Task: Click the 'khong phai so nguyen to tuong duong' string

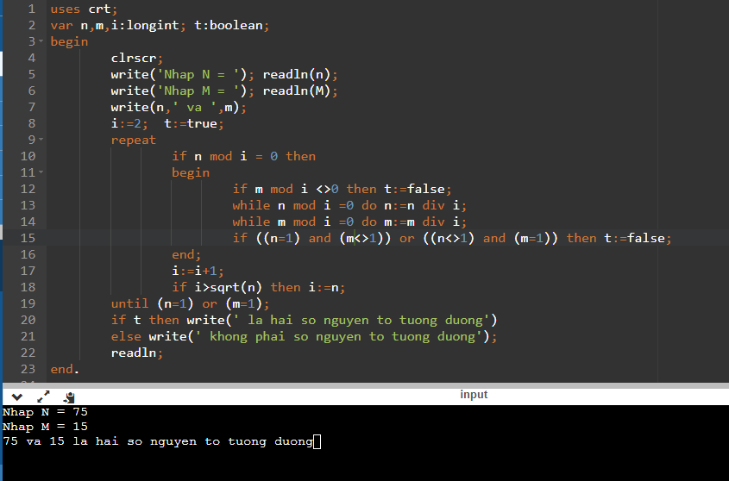Action: (x=342, y=336)
